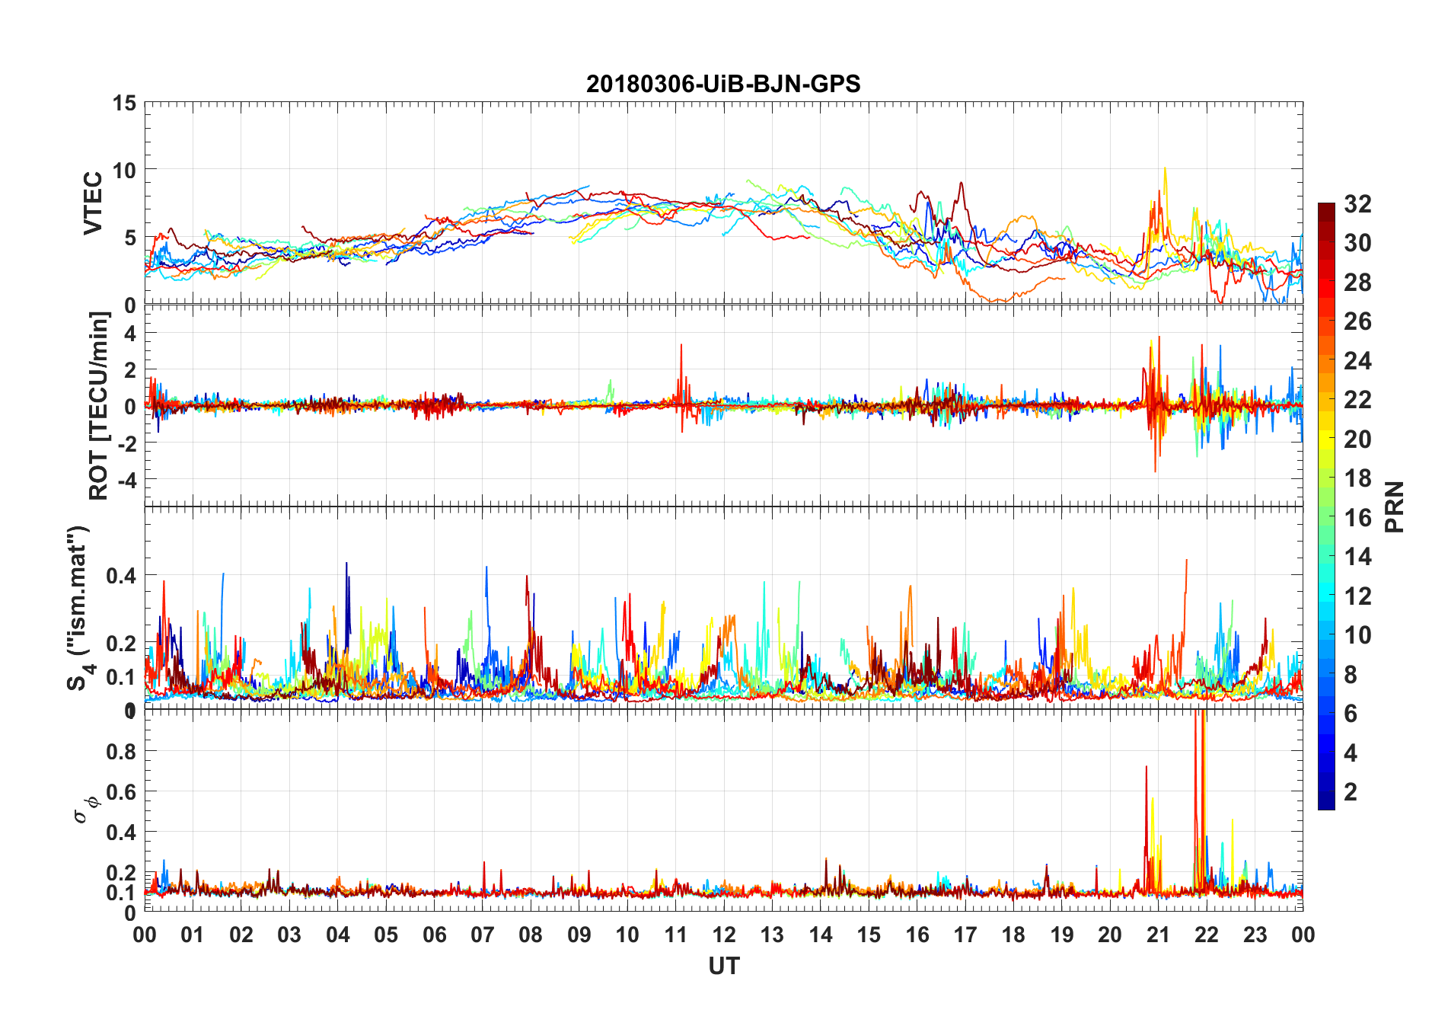Click the colorbar tick label 8
This screenshot has height=1013, width=1448.
(1351, 675)
